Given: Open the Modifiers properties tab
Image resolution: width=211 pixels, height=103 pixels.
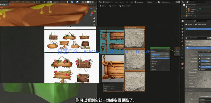Looking at the screenshot, I should 182,48.
